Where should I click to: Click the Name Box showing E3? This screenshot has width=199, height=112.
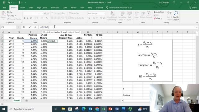7,27
